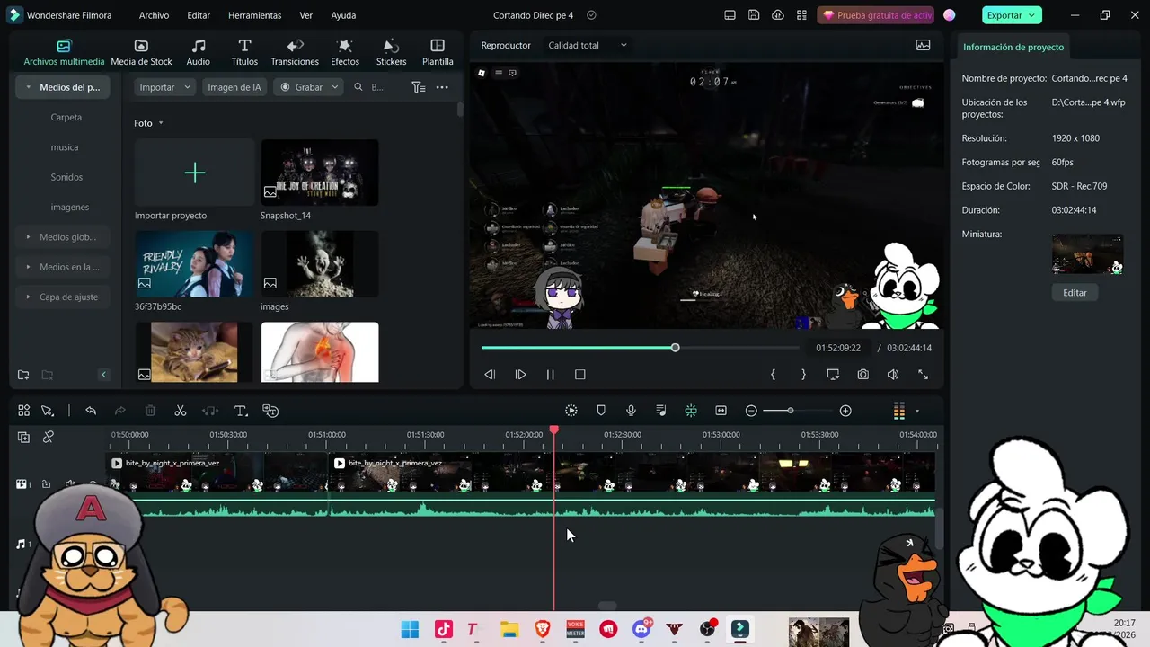1150x647 pixels.
Task: Click the Editar miniatura button
Action: [x=1075, y=293]
